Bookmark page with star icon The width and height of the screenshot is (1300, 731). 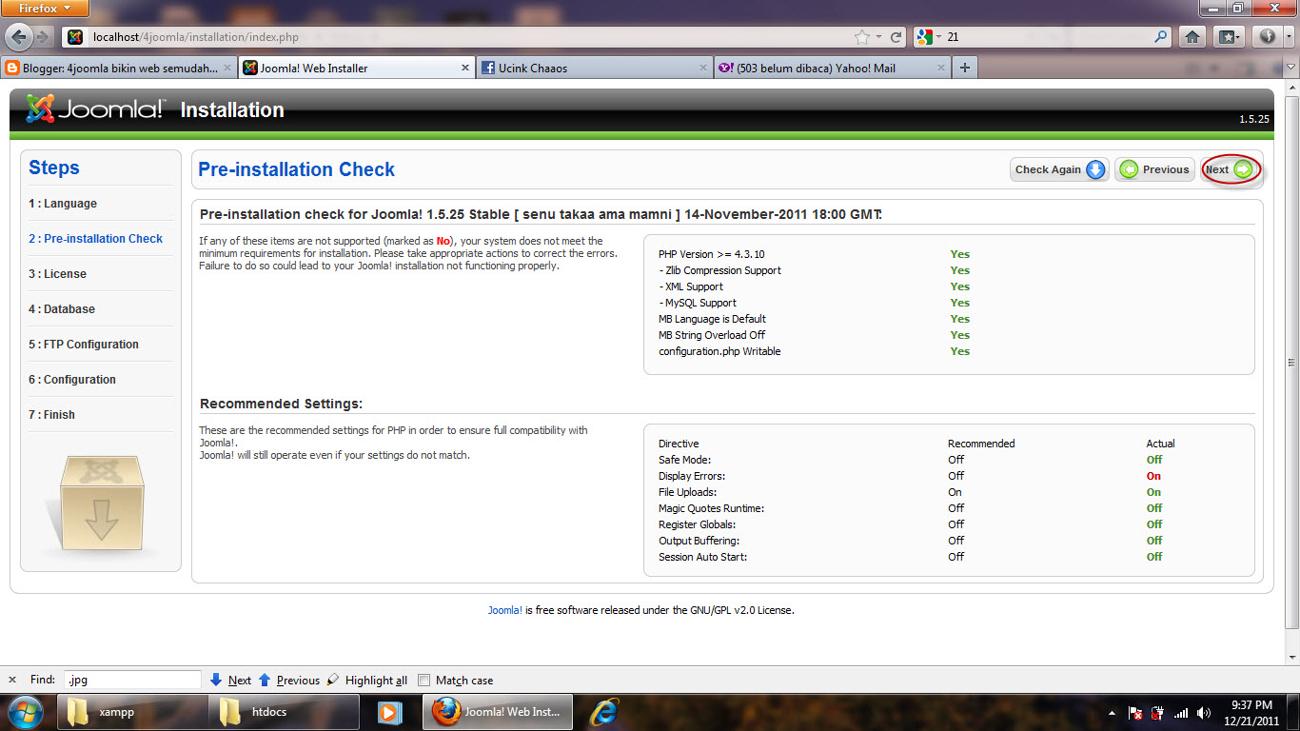pos(862,37)
